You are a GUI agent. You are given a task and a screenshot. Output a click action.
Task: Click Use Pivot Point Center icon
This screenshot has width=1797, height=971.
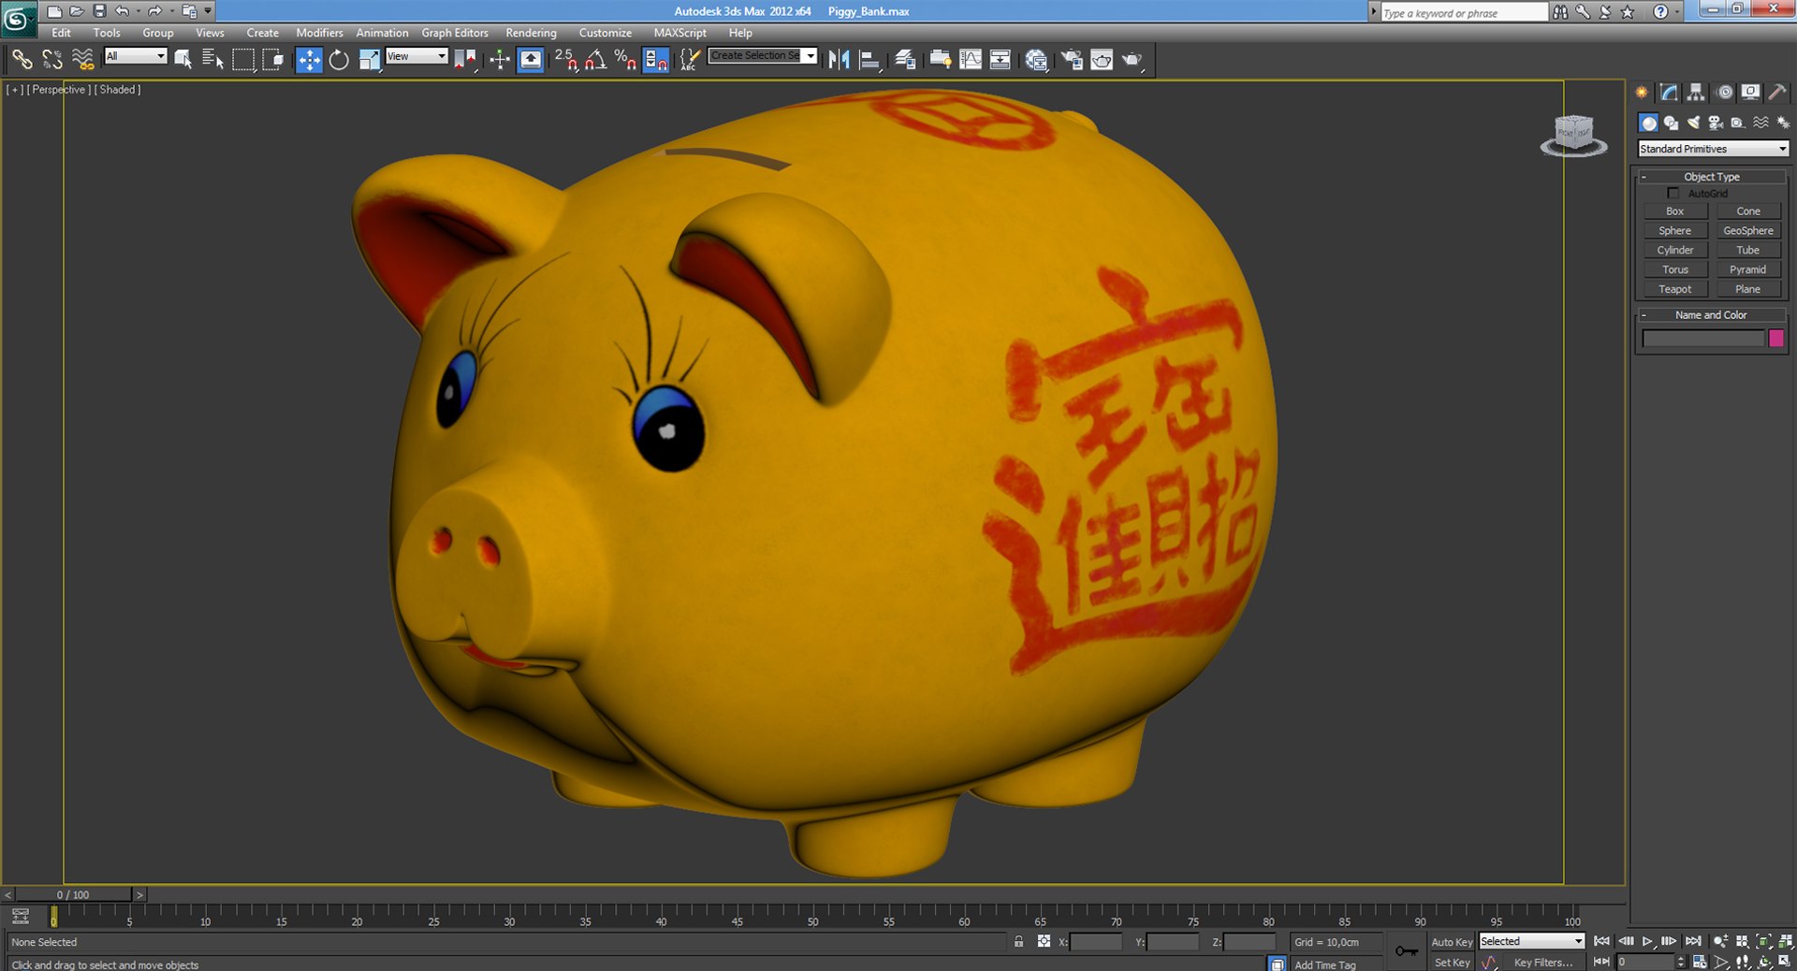point(466,60)
